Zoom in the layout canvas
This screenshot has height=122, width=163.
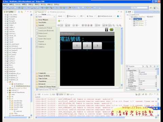pos(120,25)
